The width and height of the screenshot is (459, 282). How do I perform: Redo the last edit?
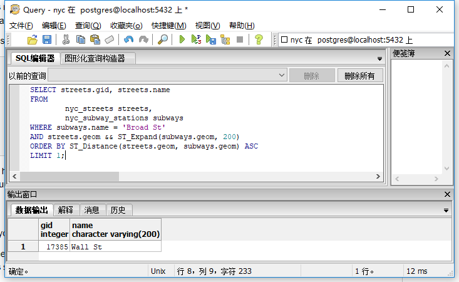(x=143, y=39)
